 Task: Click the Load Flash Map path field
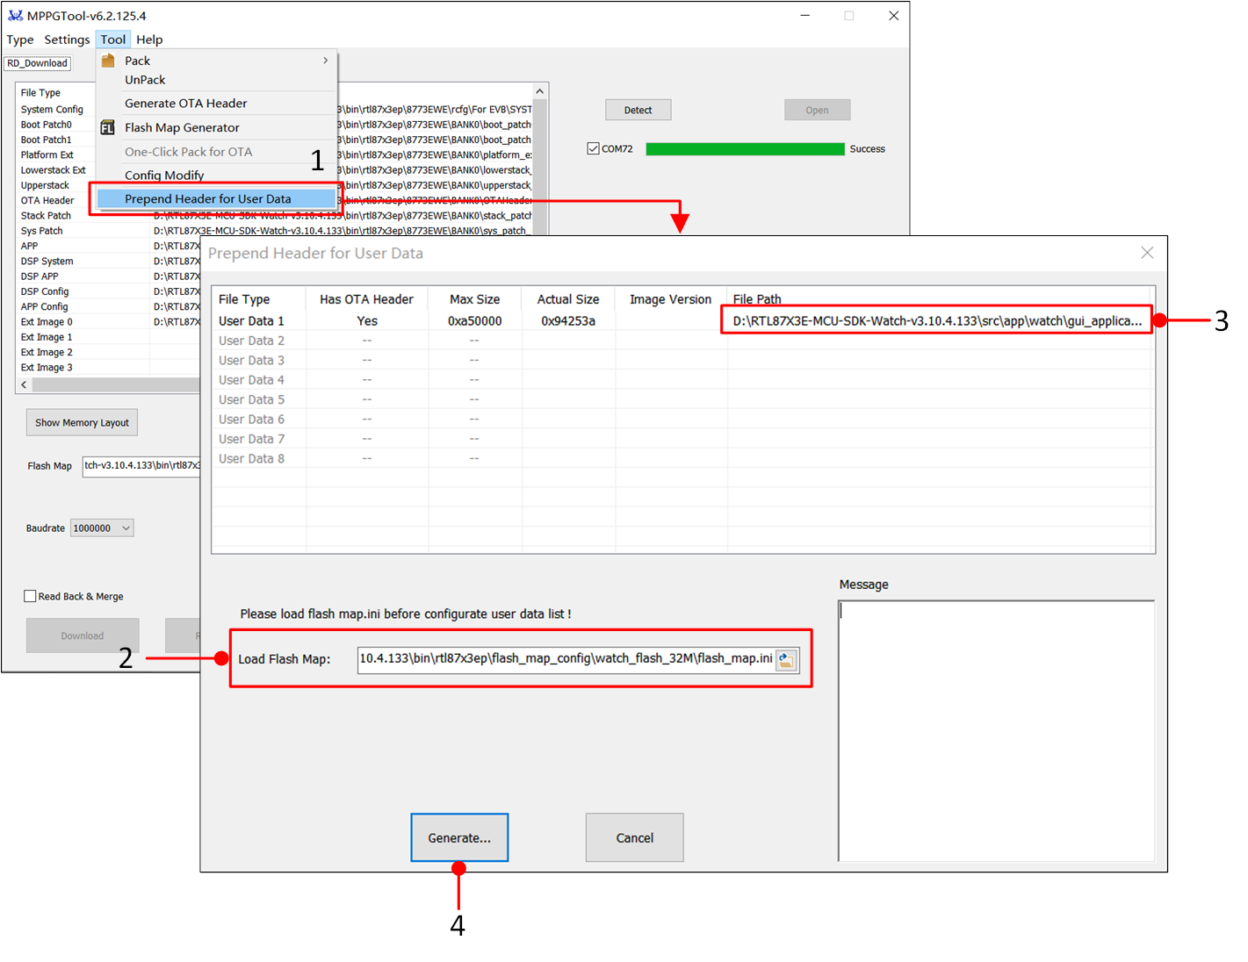[566, 659]
